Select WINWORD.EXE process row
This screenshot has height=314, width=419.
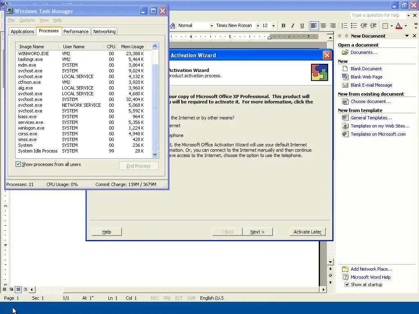click(x=83, y=54)
